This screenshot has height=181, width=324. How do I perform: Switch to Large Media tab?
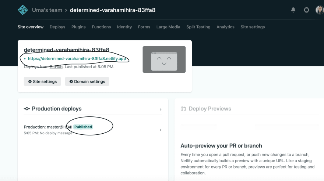[x=168, y=27]
